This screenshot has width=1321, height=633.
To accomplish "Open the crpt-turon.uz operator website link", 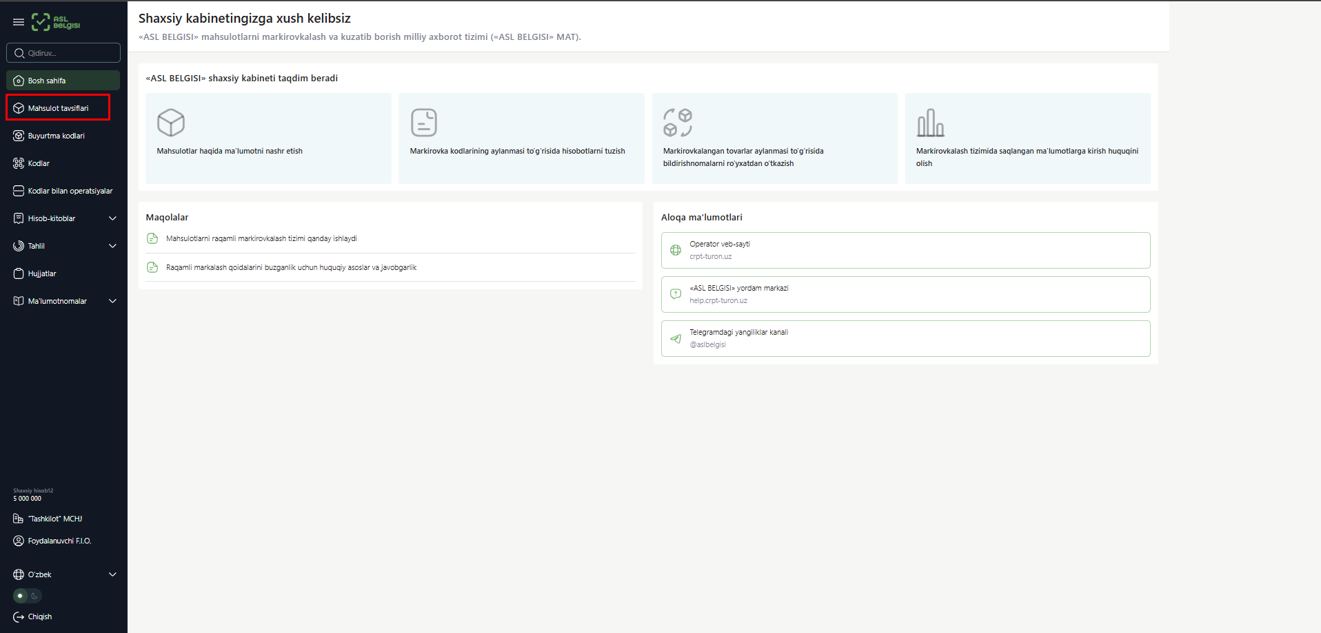I will [x=711, y=256].
